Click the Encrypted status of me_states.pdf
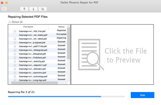 (x=61, y=34)
